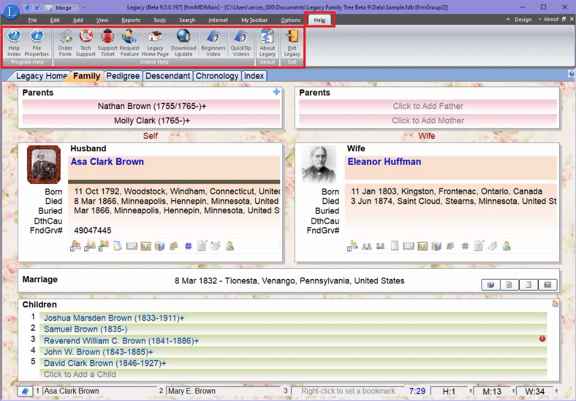
Task: Open the Tools menu
Action: [159, 20]
